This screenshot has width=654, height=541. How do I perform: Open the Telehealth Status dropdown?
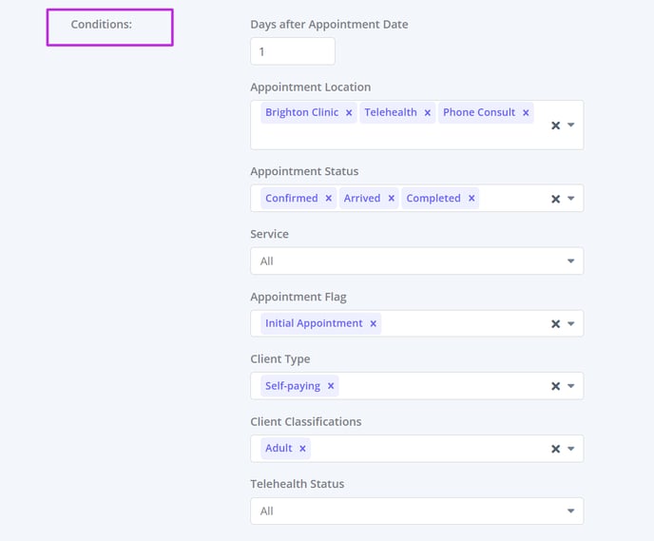[x=417, y=511]
